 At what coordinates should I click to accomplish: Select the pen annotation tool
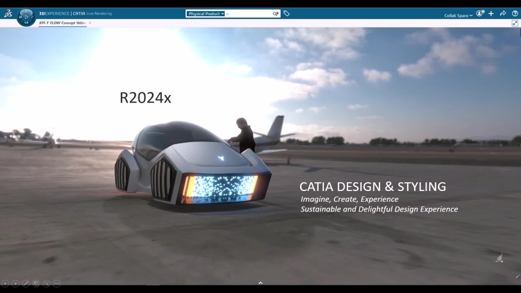click(x=26, y=283)
